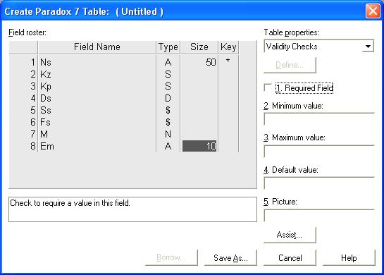Click the Minimum value input field
The height and width of the screenshot is (275, 384).
319,119
